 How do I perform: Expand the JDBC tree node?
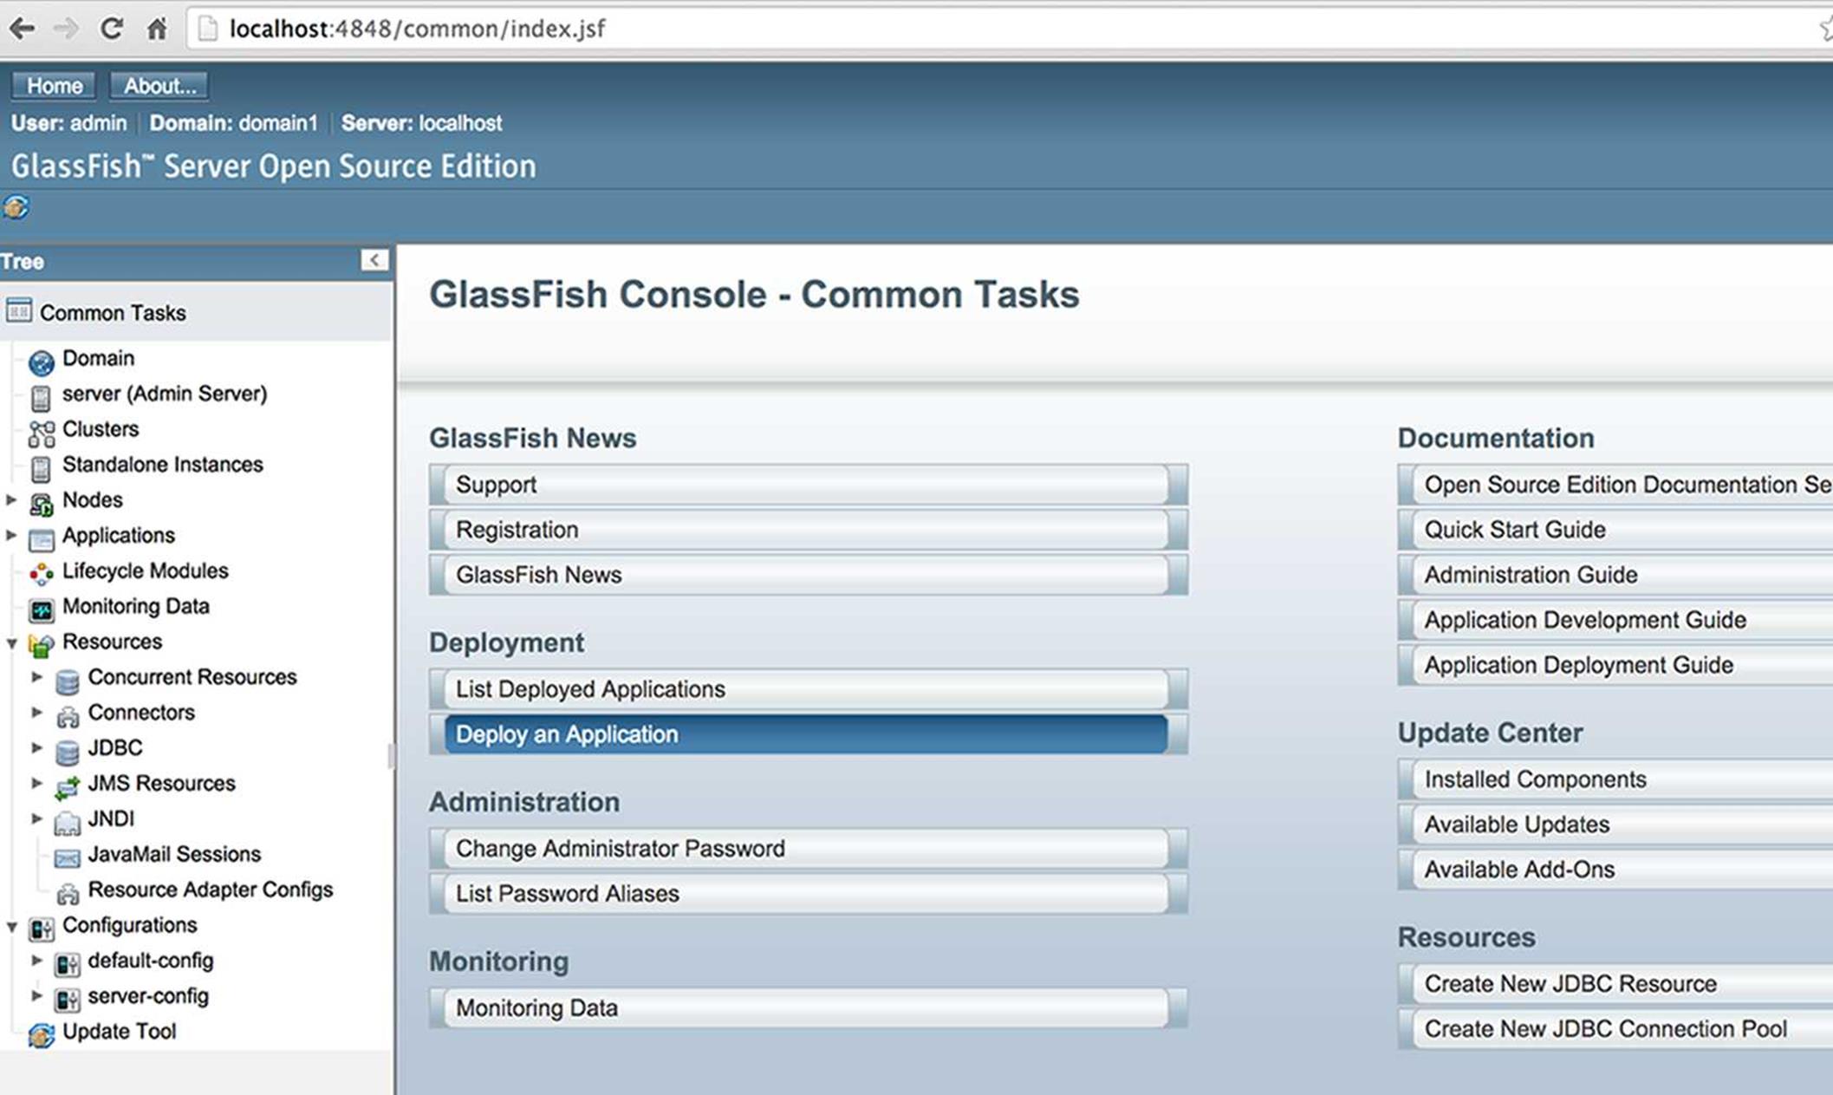36,747
